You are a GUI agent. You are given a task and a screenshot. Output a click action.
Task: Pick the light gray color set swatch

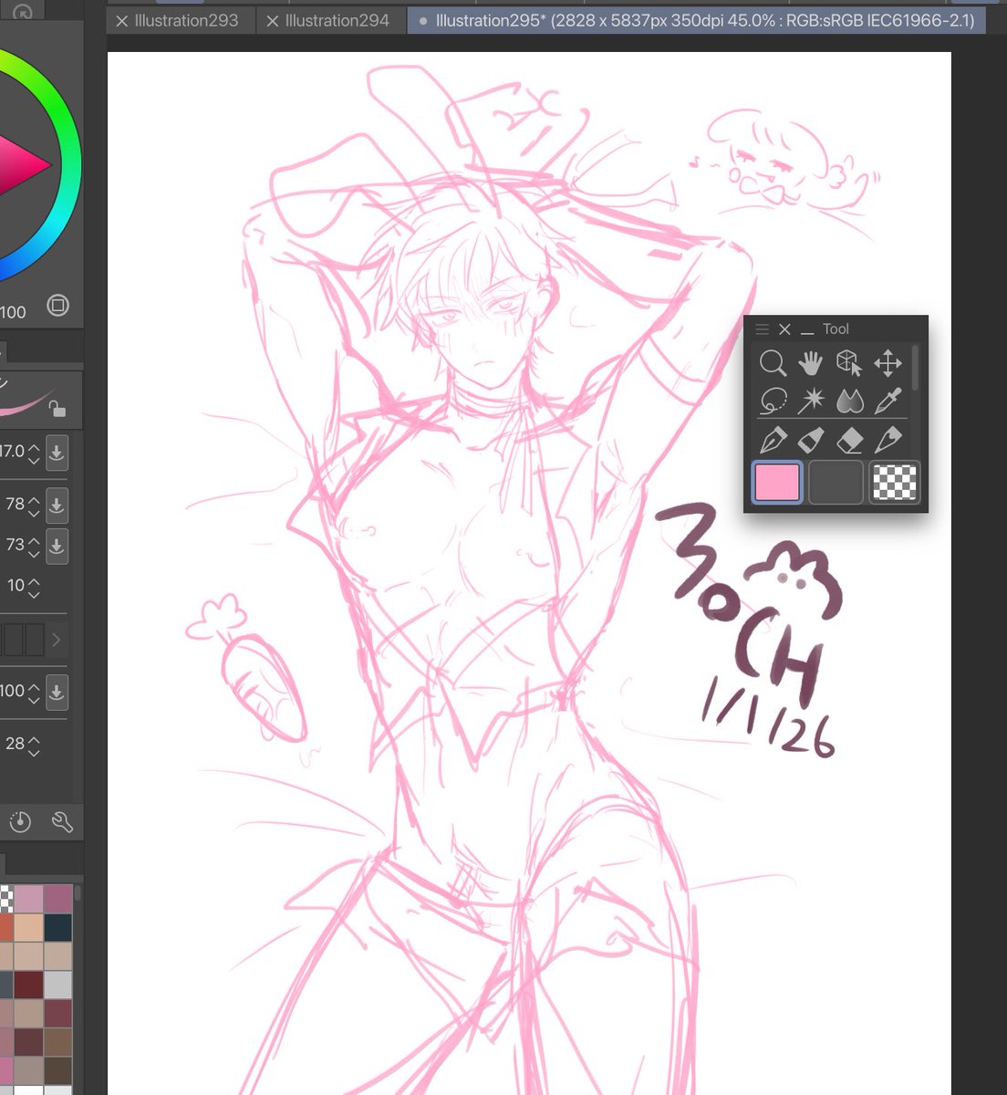point(57,985)
